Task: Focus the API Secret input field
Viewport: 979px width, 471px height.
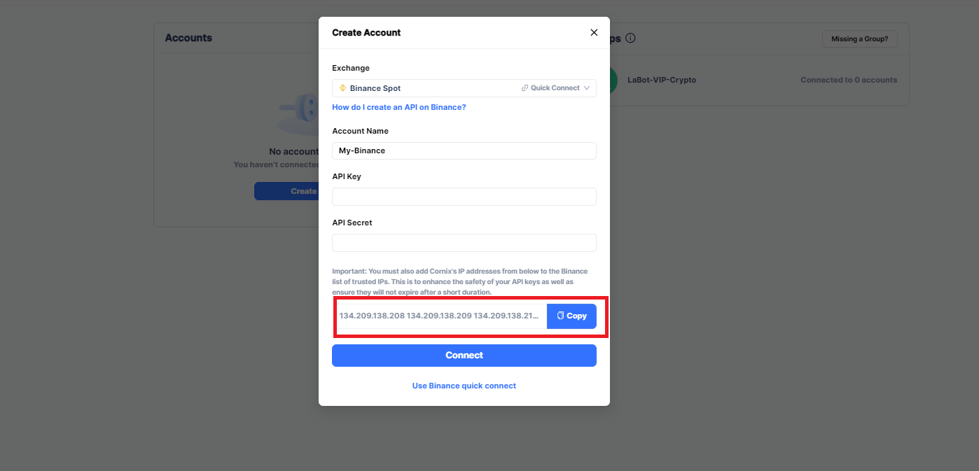Action: pyautogui.click(x=464, y=243)
